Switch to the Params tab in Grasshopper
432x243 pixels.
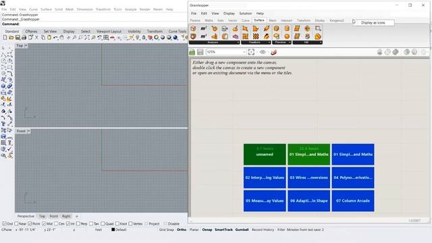tap(195, 20)
